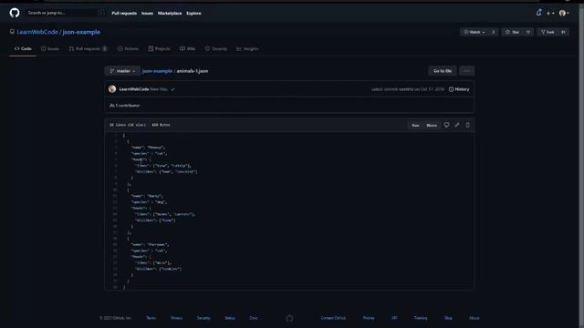The height and width of the screenshot is (328, 584).
Task: Open Terms footer link
Action: (151, 318)
